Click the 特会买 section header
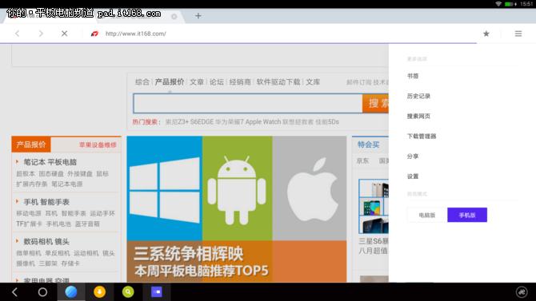The height and width of the screenshot is (301, 536). (369, 145)
